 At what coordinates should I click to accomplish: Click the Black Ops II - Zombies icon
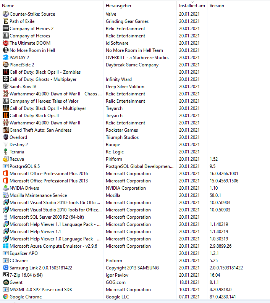[x=6, y=72]
